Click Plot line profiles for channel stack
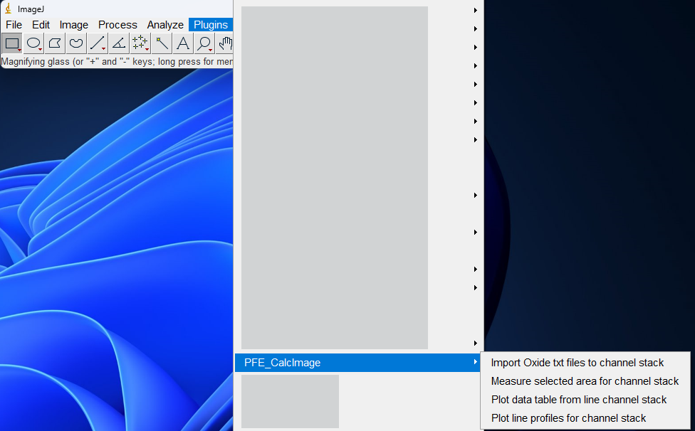This screenshot has width=695, height=431. click(x=568, y=418)
